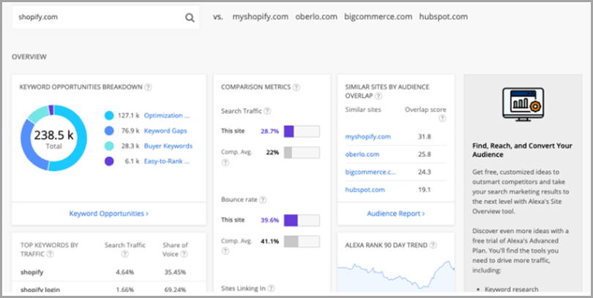
Task: Click the 6.1 k easy-to-rank count
Action: 133,161
